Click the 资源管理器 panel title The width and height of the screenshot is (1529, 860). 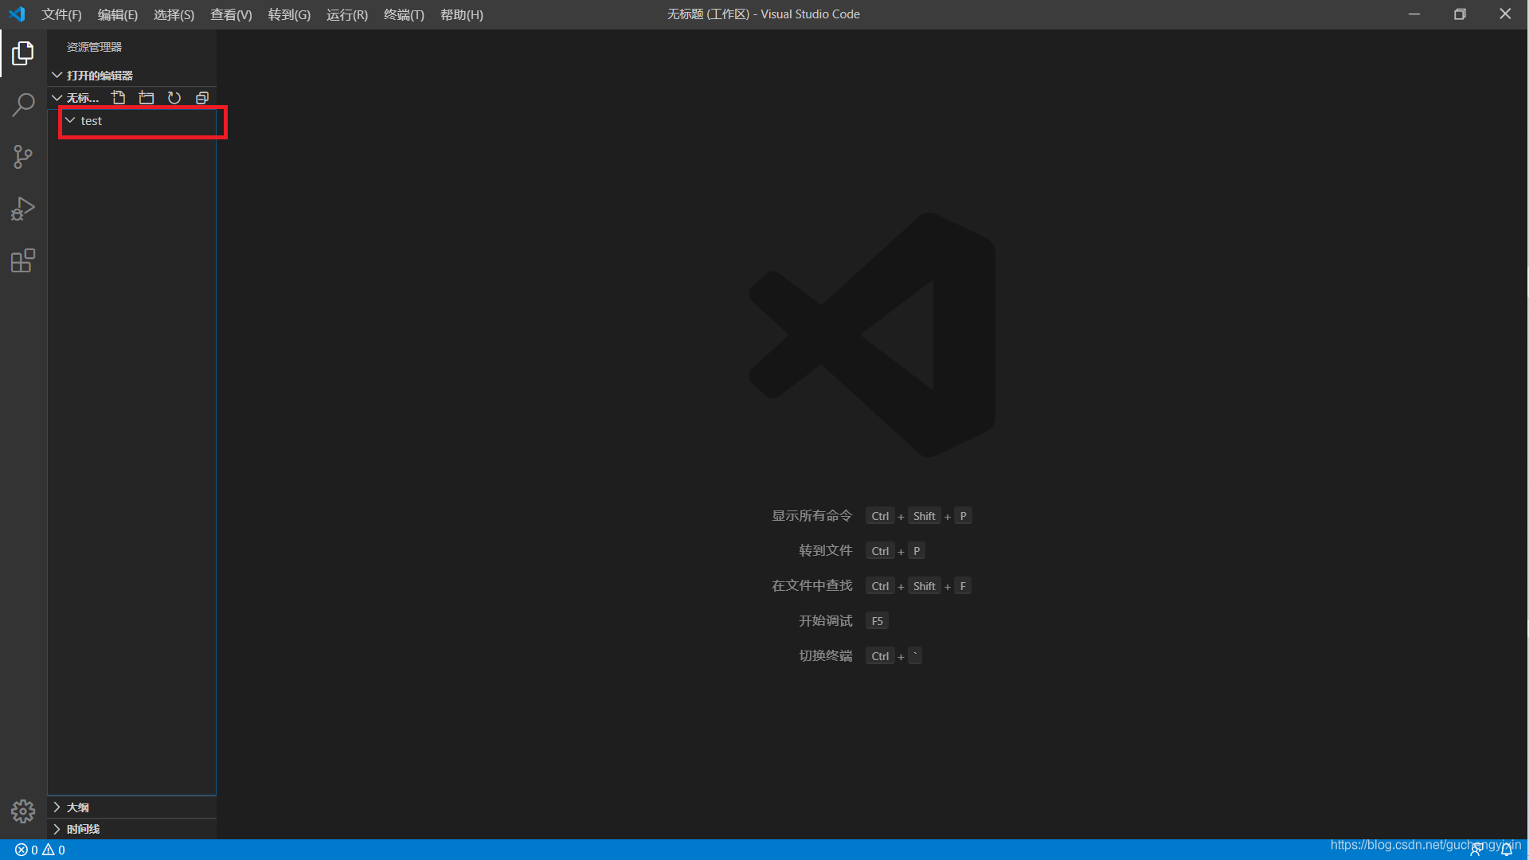tap(94, 47)
